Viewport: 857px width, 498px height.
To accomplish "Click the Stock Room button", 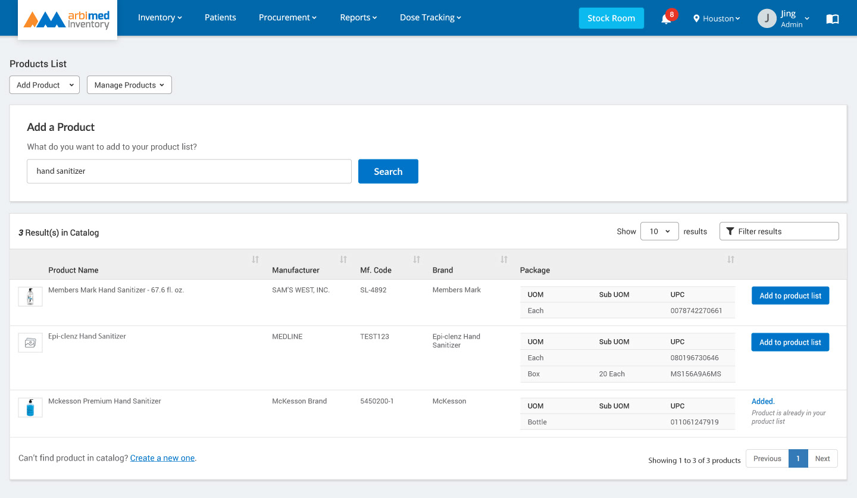I will pos(611,18).
